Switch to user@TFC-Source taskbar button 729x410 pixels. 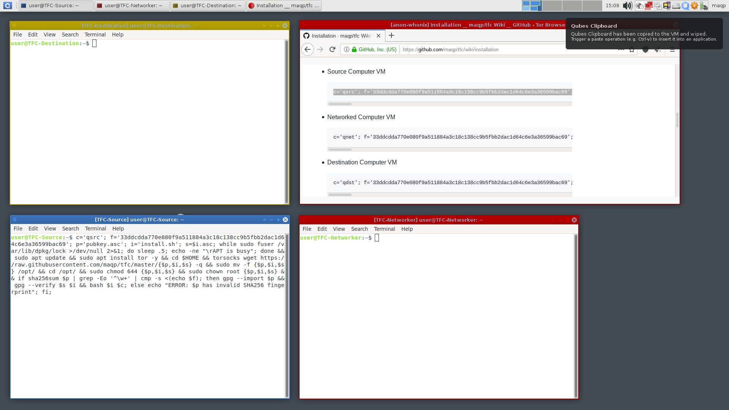[x=56, y=5]
